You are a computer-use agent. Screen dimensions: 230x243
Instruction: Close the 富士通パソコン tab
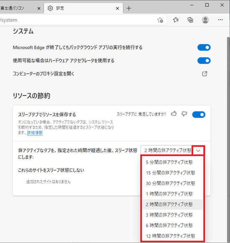pyautogui.click(x=39, y=8)
